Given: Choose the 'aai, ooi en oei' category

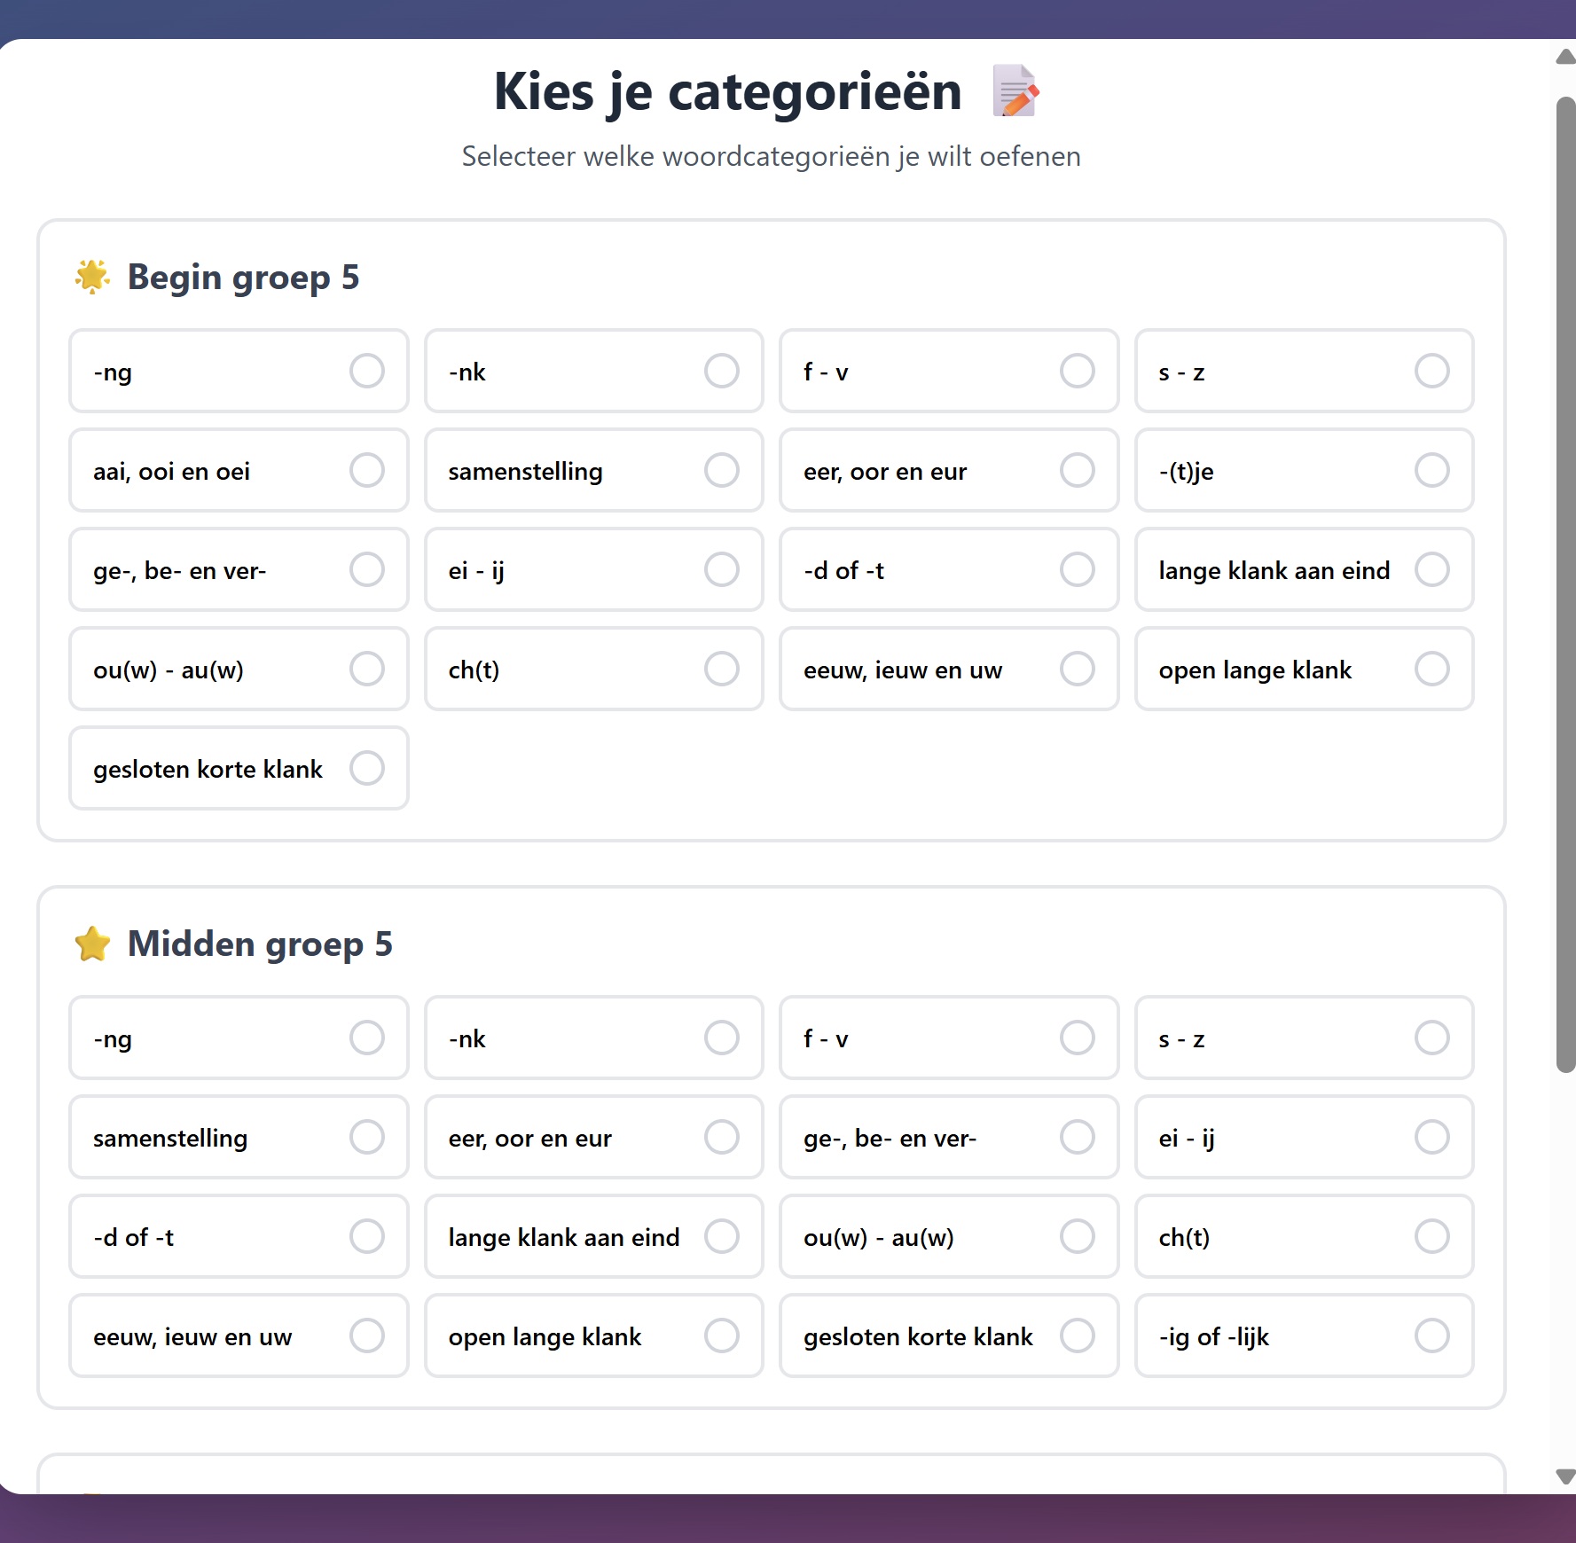Looking at the screenshot, I should [x=239, y=470].
